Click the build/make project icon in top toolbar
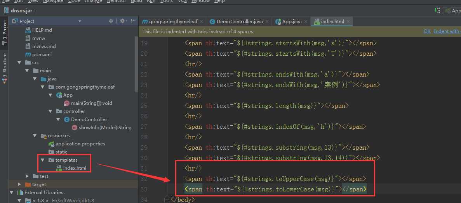Viewport: 461px width, 203px height. 437,10
